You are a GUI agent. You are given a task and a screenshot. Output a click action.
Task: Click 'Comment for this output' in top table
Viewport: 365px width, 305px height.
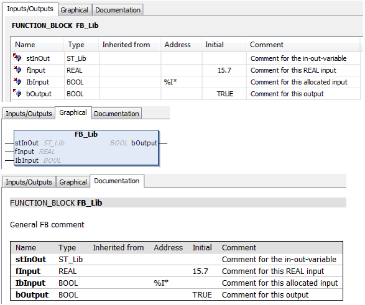coord(287,94)
